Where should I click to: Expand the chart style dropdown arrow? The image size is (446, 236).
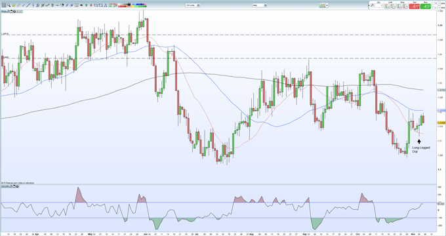click(327, 5)
